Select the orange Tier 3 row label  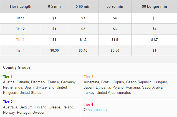(20, 40)
